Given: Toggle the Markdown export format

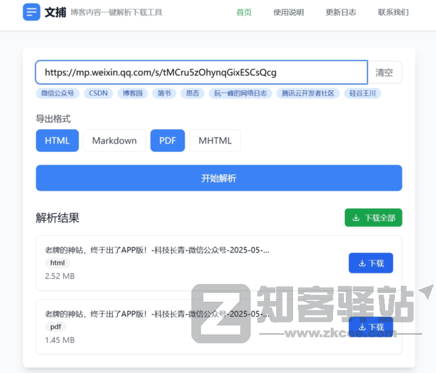Looking at the screenshot, I should 114,140.
